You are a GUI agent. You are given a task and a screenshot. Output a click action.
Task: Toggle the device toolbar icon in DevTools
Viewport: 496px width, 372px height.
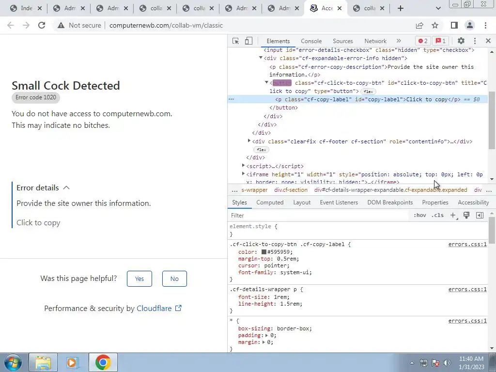(248, 41)
